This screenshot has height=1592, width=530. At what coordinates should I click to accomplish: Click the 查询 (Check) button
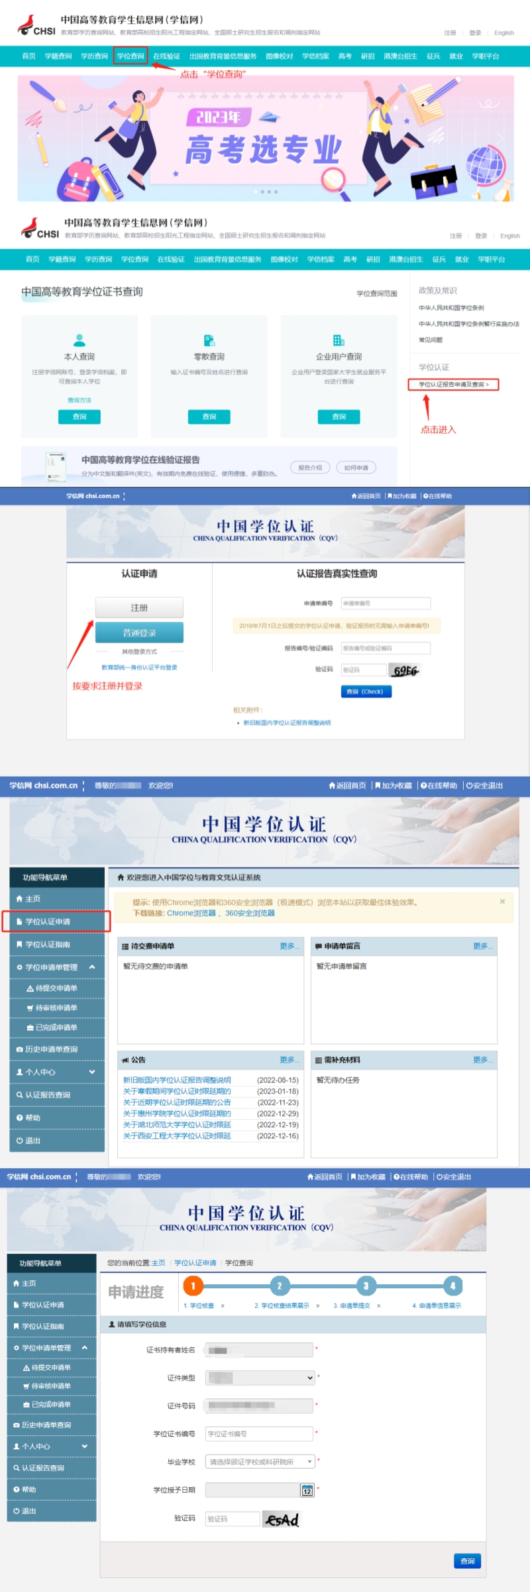366,691
